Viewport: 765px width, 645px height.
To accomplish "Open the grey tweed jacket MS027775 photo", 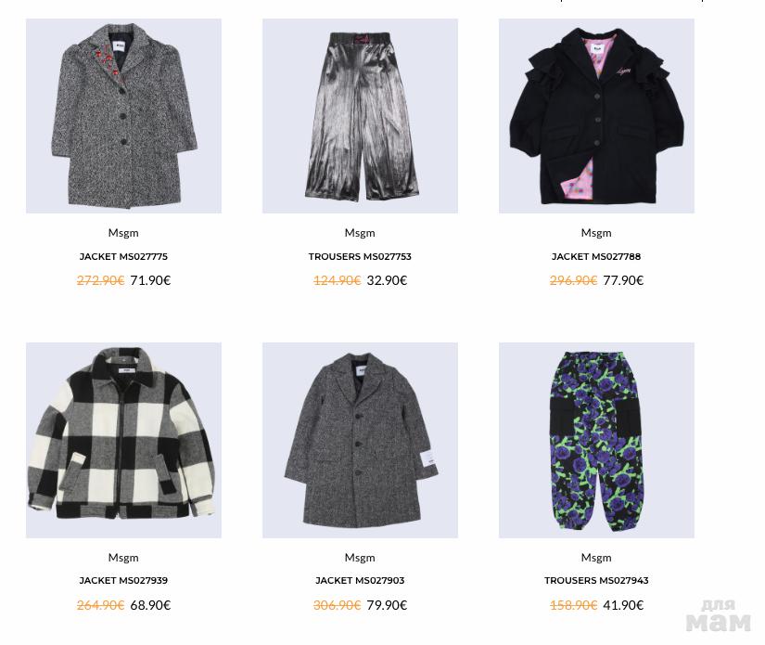I will tap(123, 116).
